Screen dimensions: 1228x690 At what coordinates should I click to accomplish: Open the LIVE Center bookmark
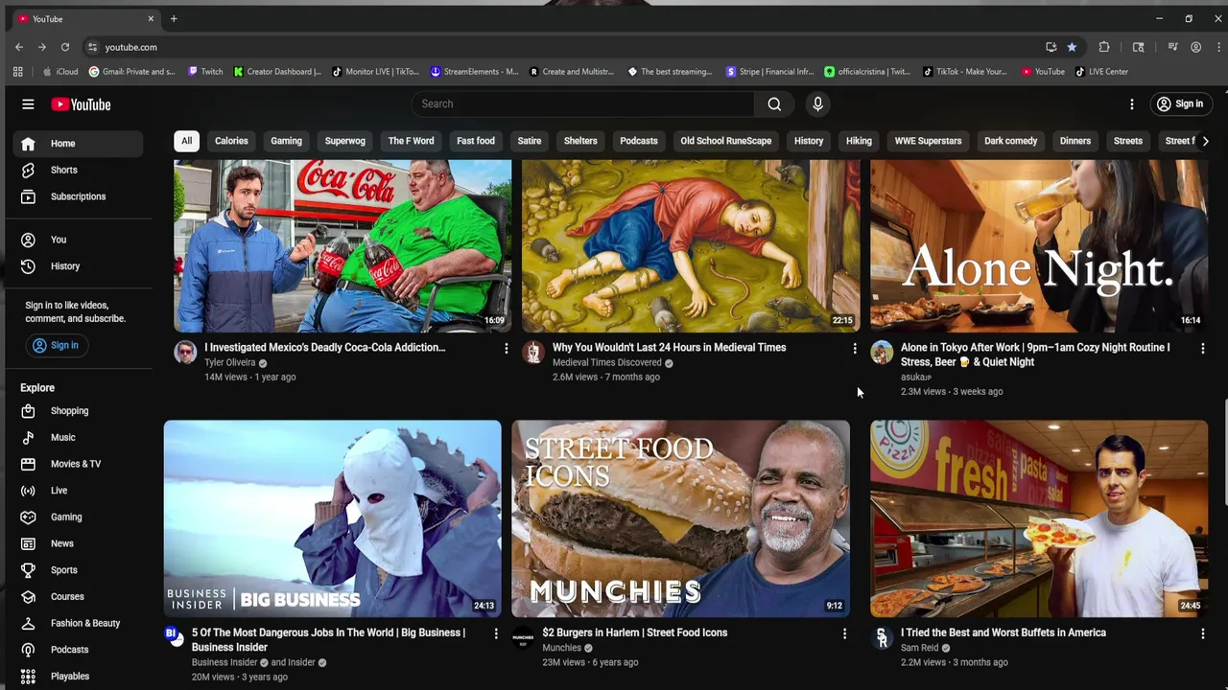[1101, 72]
